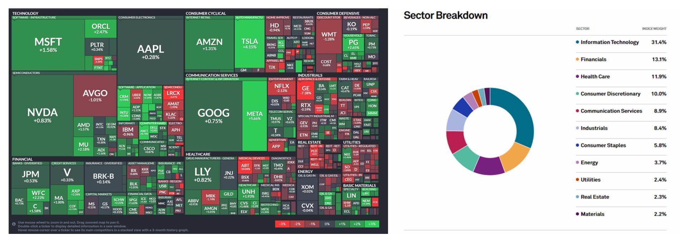Select the +3% bright green legend swatch
The height and width of the screenshot is (251, 685).
pos(372,224)
